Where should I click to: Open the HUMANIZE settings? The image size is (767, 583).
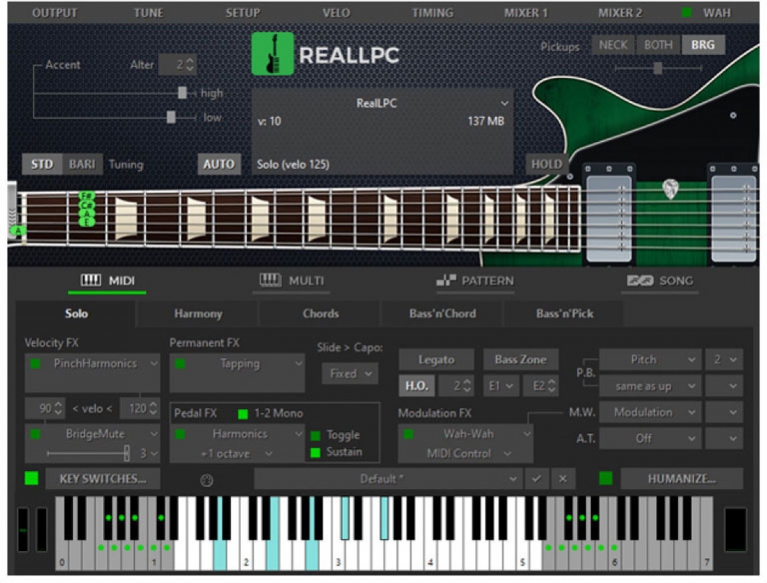tap(682, 479)
